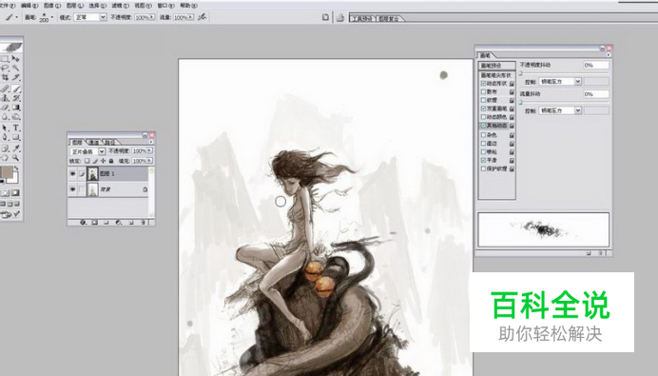The width and height of the screenshot is (658, 376).
Task: Open the brush mode 正常 dropdown
Action: 90,17
